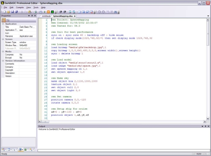Pin the Properties panel with auto-hide pin
211x156 pixels.
32,16
